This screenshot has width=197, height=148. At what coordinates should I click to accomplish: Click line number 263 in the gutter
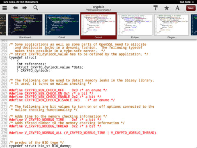[x=4, y=80]
